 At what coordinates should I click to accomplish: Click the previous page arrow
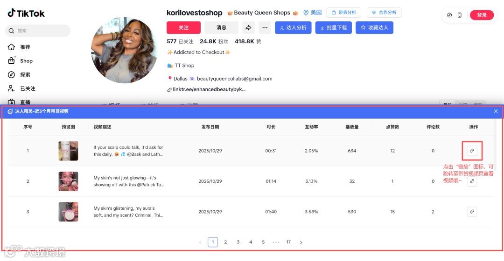200,242
